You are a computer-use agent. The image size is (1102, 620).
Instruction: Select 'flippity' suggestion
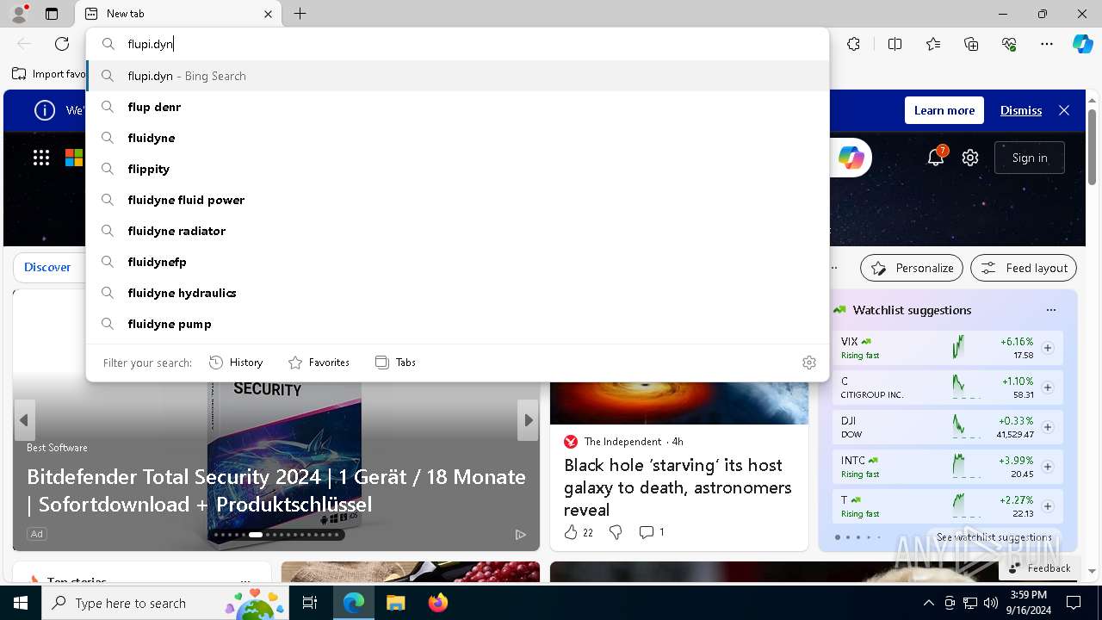click(457, 169)
